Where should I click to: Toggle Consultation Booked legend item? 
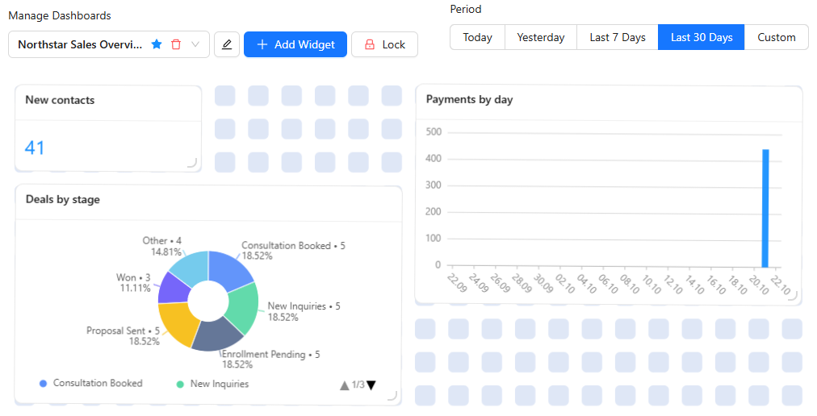pos(91,383)
